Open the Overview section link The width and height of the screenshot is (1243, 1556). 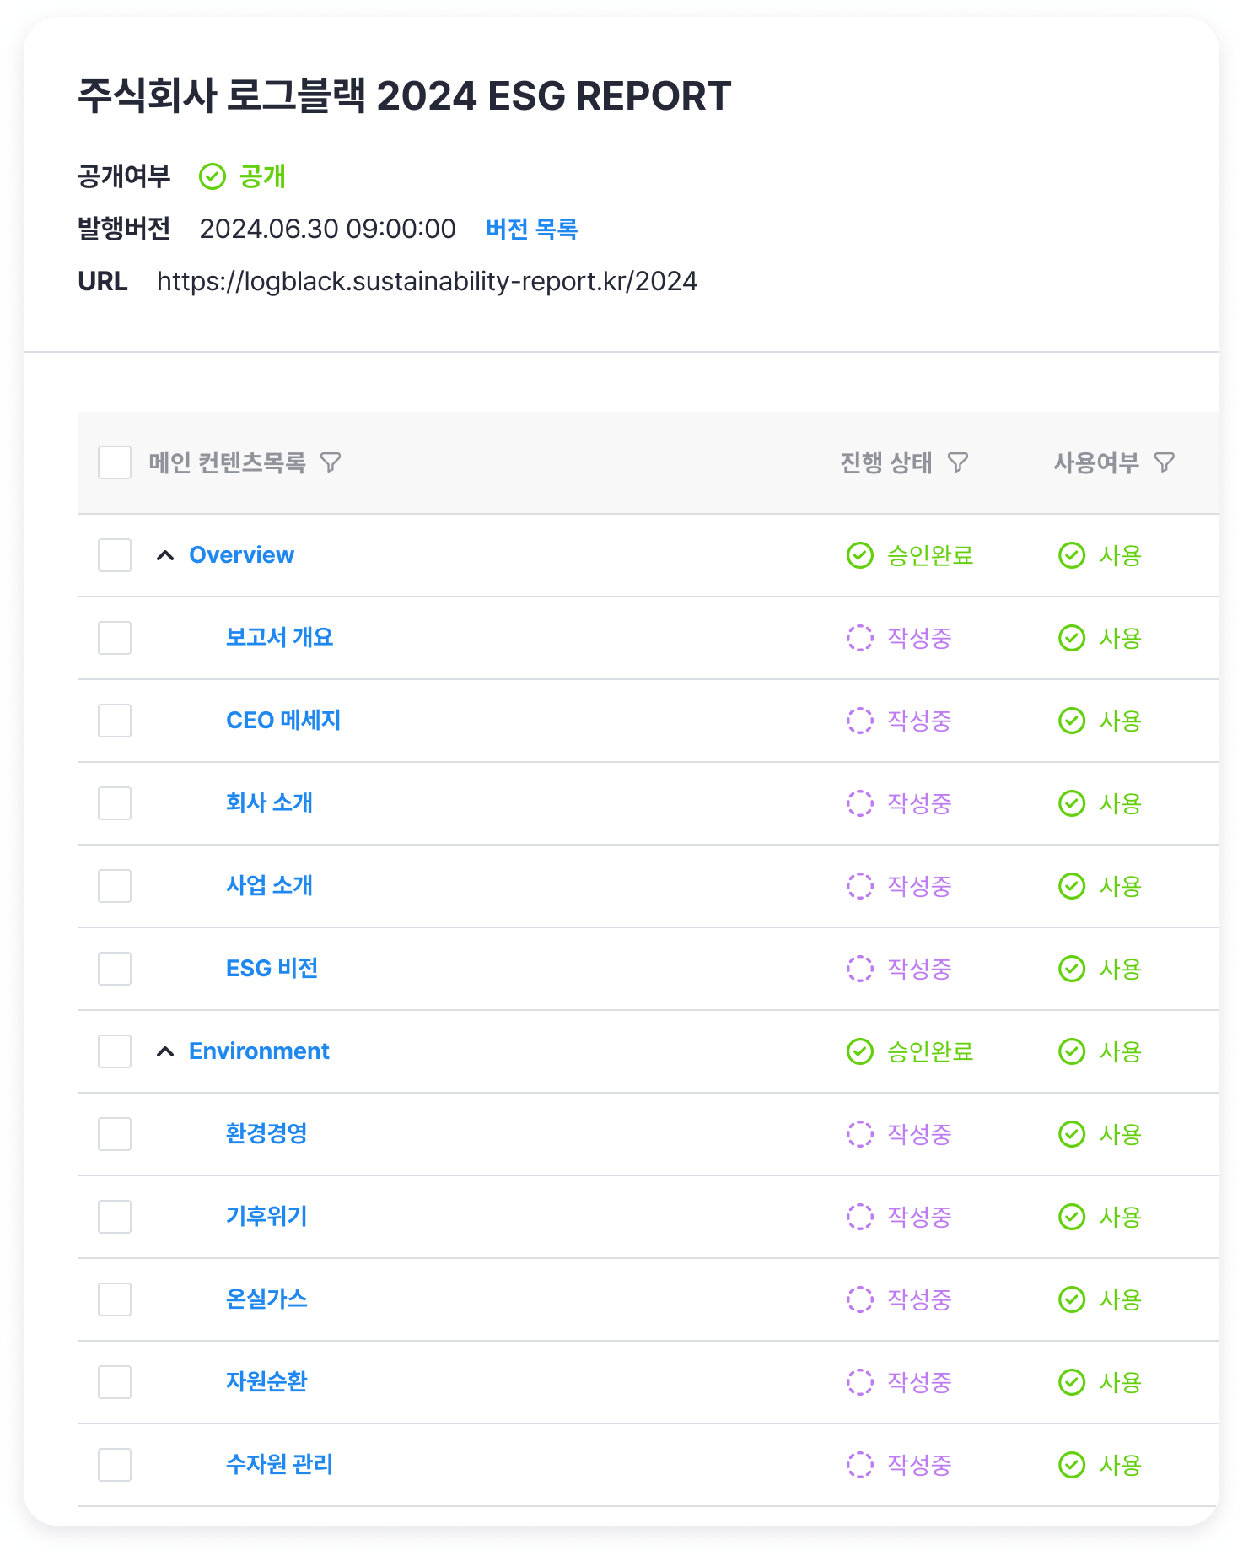[241, 555]
